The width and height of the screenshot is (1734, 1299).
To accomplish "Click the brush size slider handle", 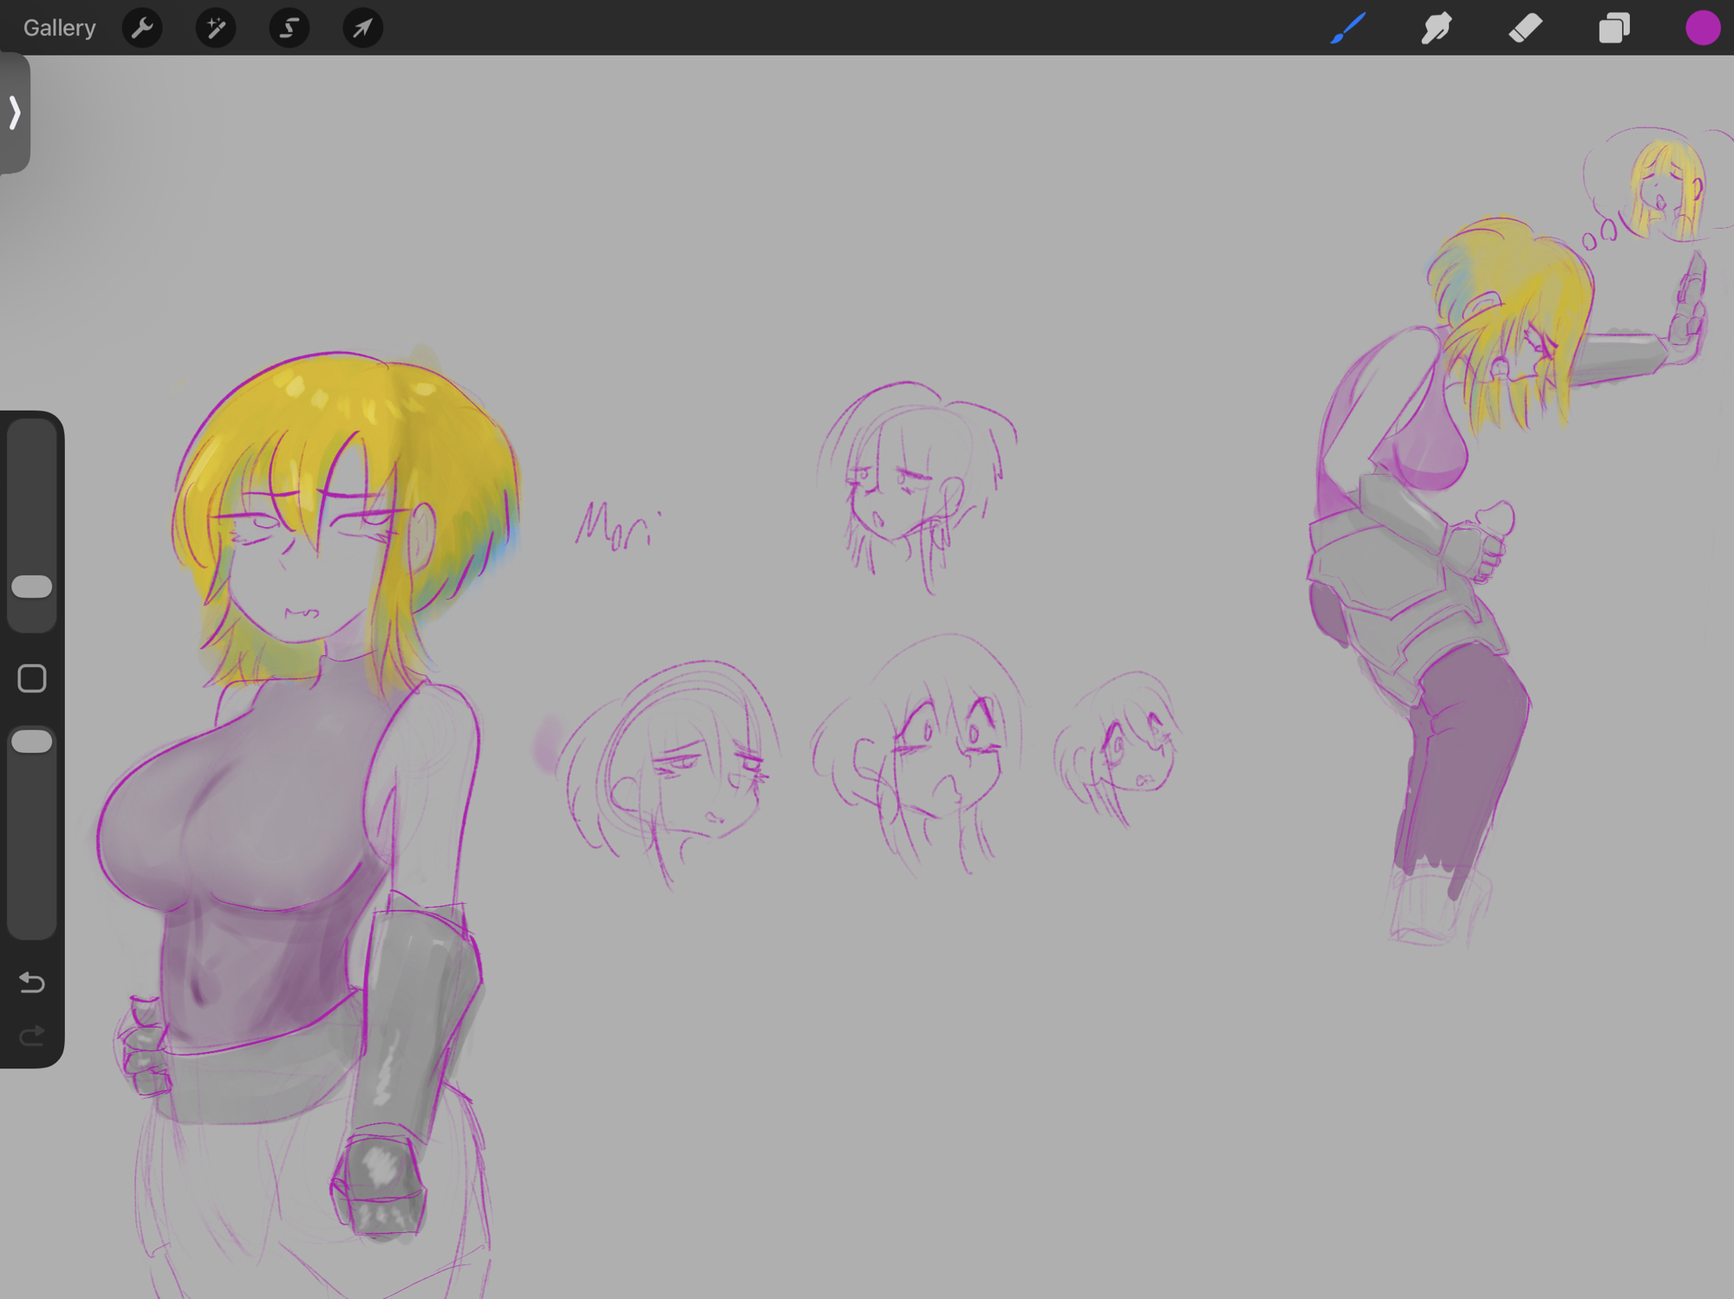I will pyautogui.click(x=32, y=587).
